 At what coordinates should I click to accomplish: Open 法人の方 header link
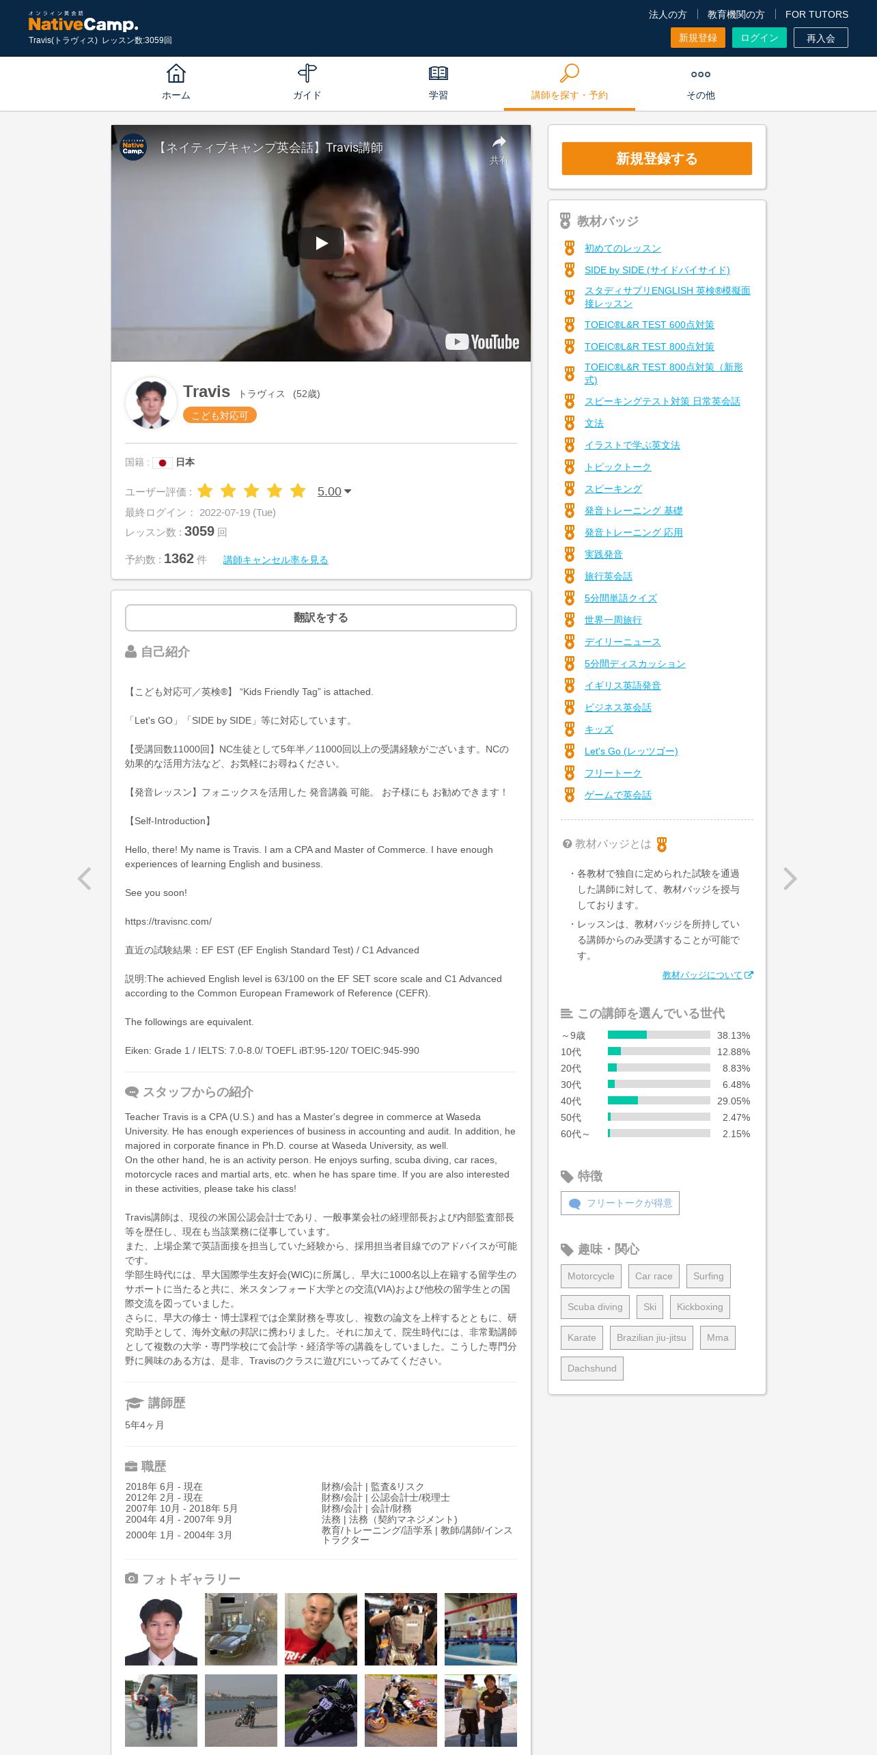click(667, 14)
